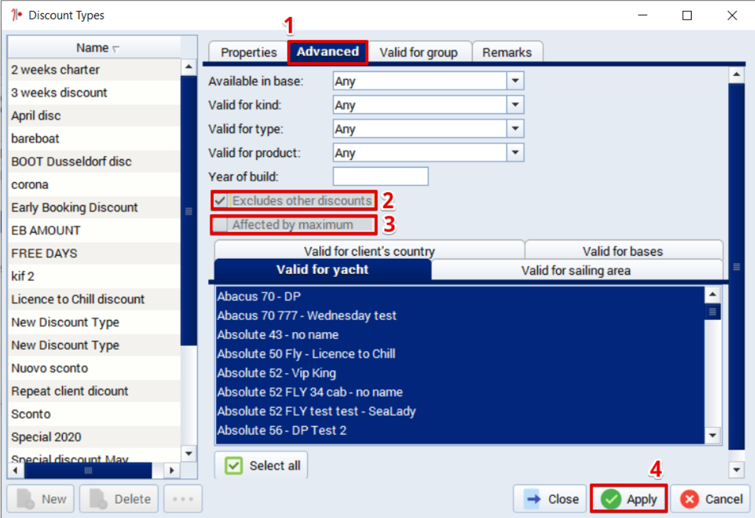Switch to Valid for bases tab

(x=623, y=250)
